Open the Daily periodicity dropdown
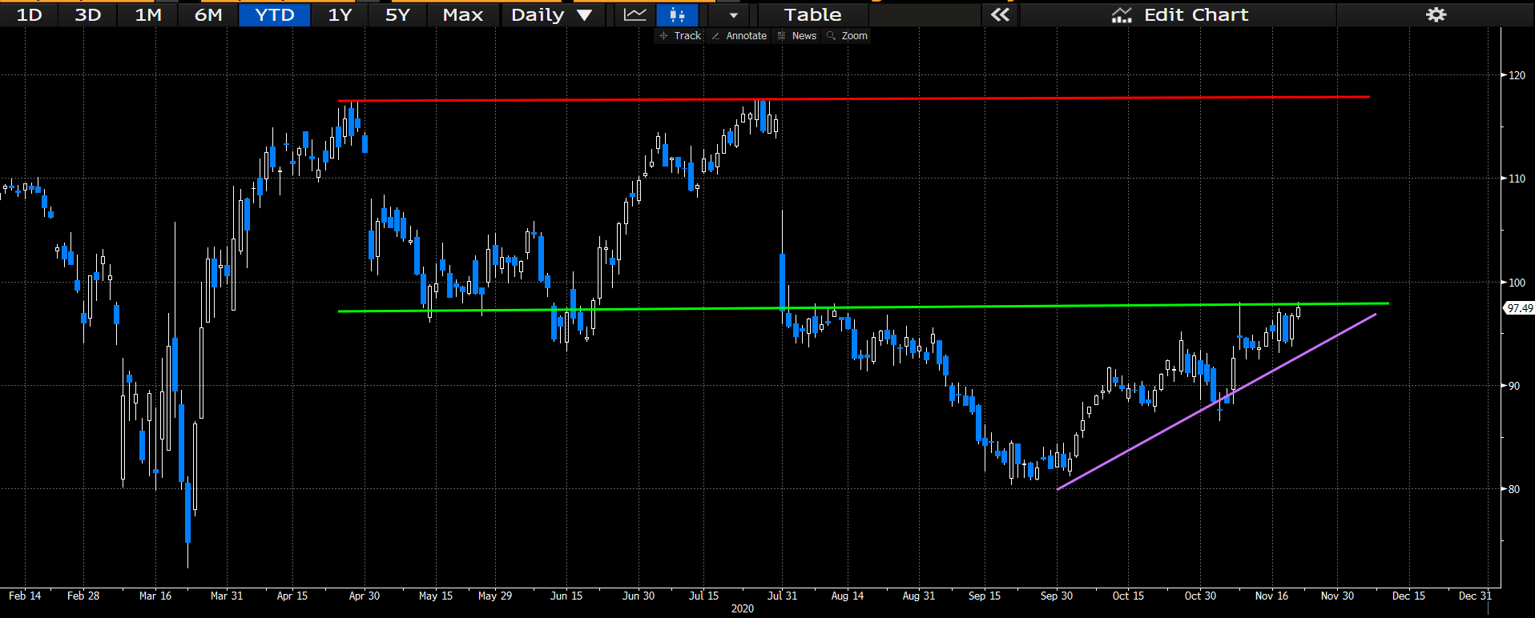1535x618 pixels. pos(552,14)
